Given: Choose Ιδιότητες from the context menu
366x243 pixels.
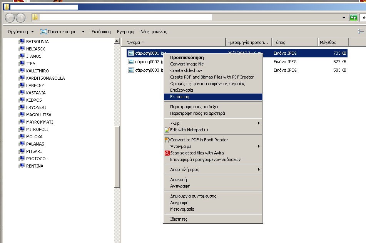Looking at the screenshot, I should pyautogui.click(x=179, y=219).
